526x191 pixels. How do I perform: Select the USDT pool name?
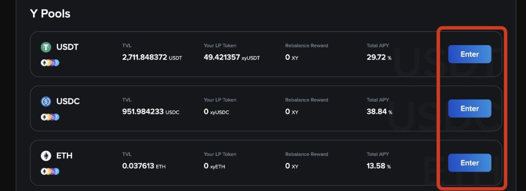tap(67, 47)
